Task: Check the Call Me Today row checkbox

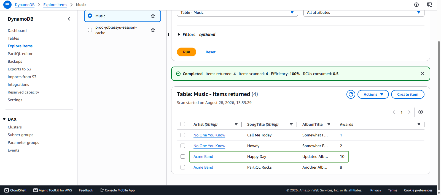Action: [183, 135]
